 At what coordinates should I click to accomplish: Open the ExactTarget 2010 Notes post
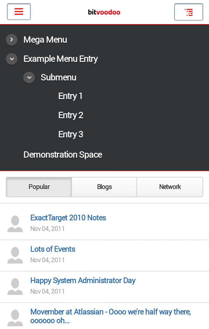68,218
